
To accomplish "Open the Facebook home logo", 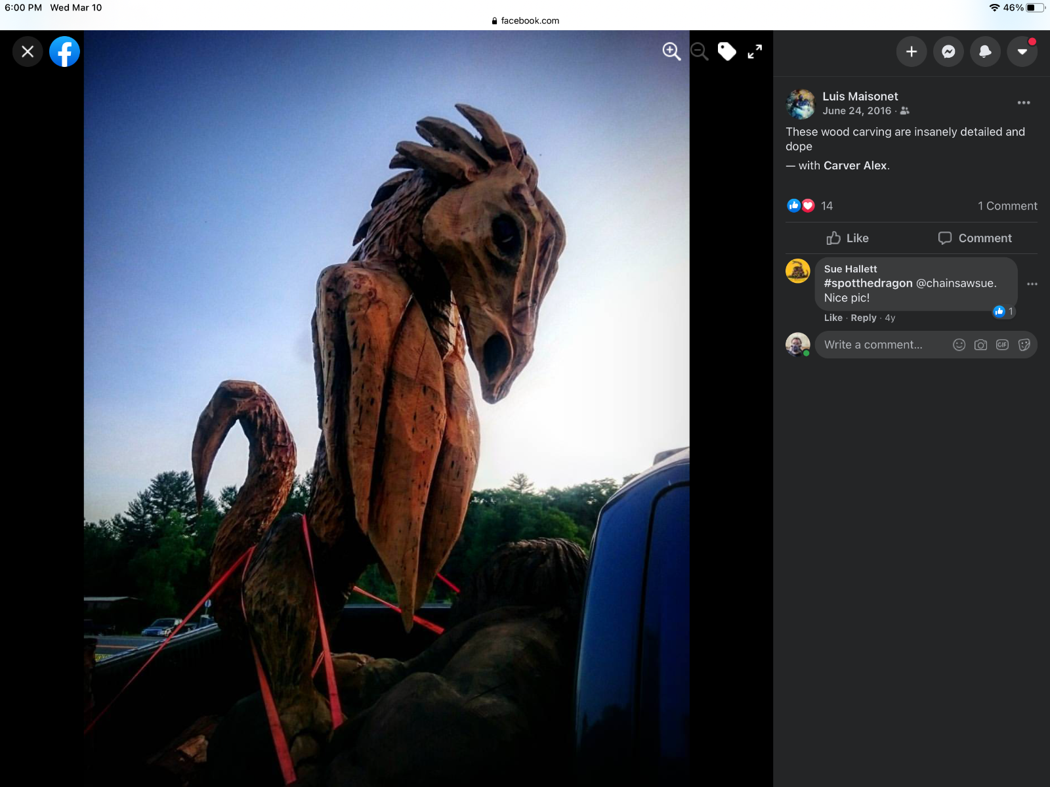I will click(x=64, y=51).
